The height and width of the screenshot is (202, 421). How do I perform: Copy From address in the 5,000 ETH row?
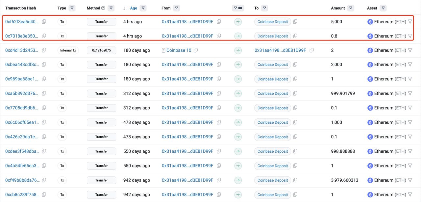[219, 22]
